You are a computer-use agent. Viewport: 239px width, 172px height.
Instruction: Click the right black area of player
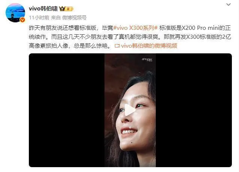click(194, 110)
